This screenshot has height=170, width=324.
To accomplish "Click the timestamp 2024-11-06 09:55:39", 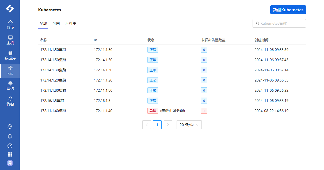I will click(x=271, y=50).
